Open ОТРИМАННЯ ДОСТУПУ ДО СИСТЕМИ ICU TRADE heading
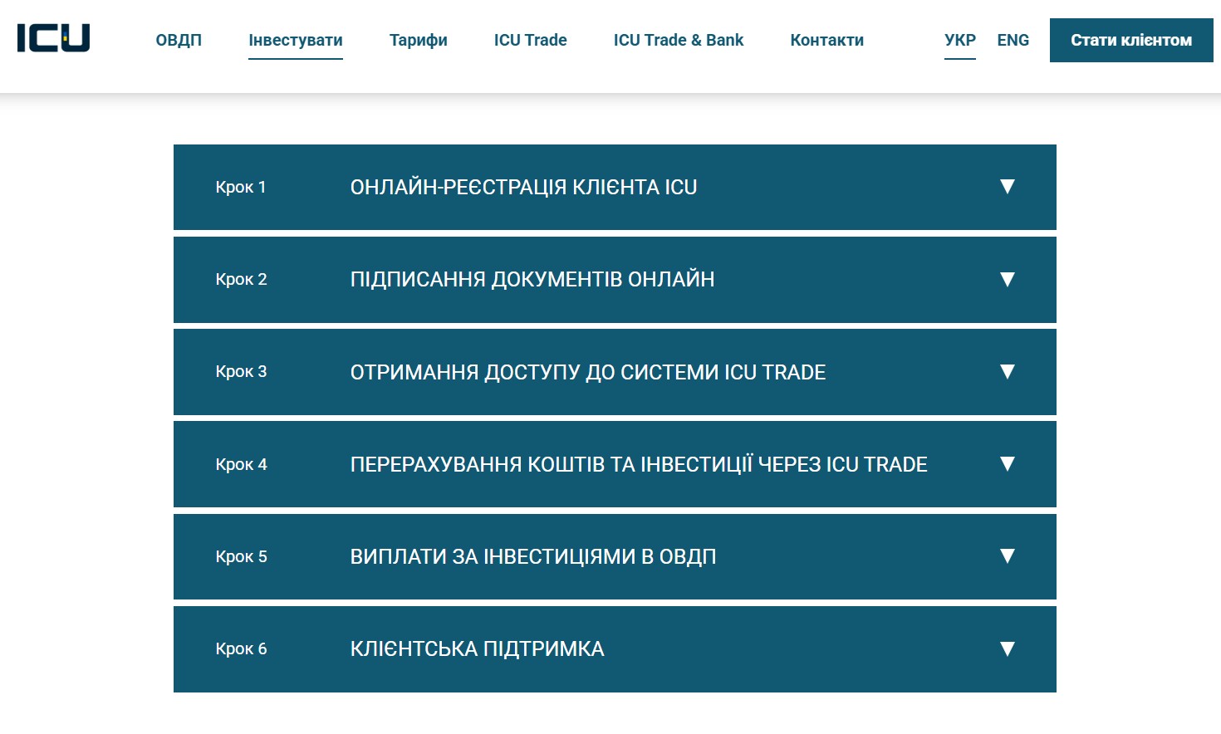 coord(588,372)
